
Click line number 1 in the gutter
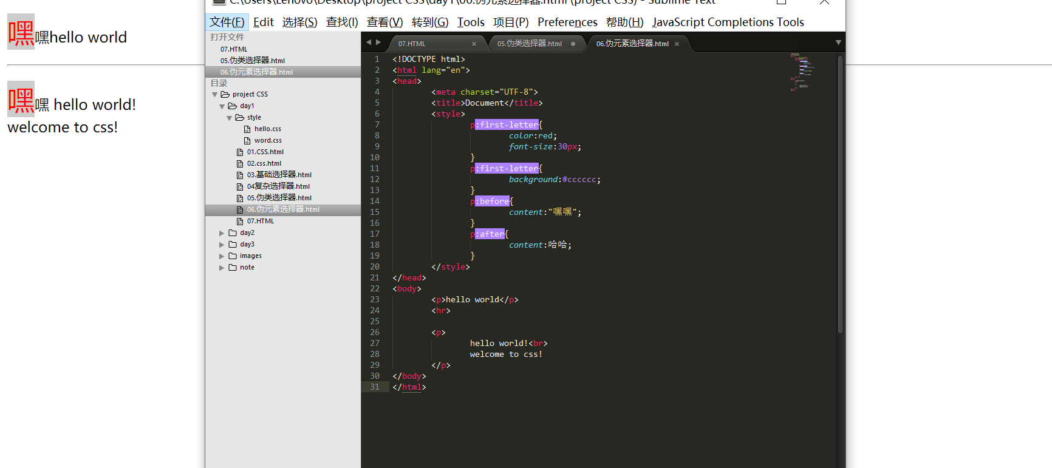[377, 59]
